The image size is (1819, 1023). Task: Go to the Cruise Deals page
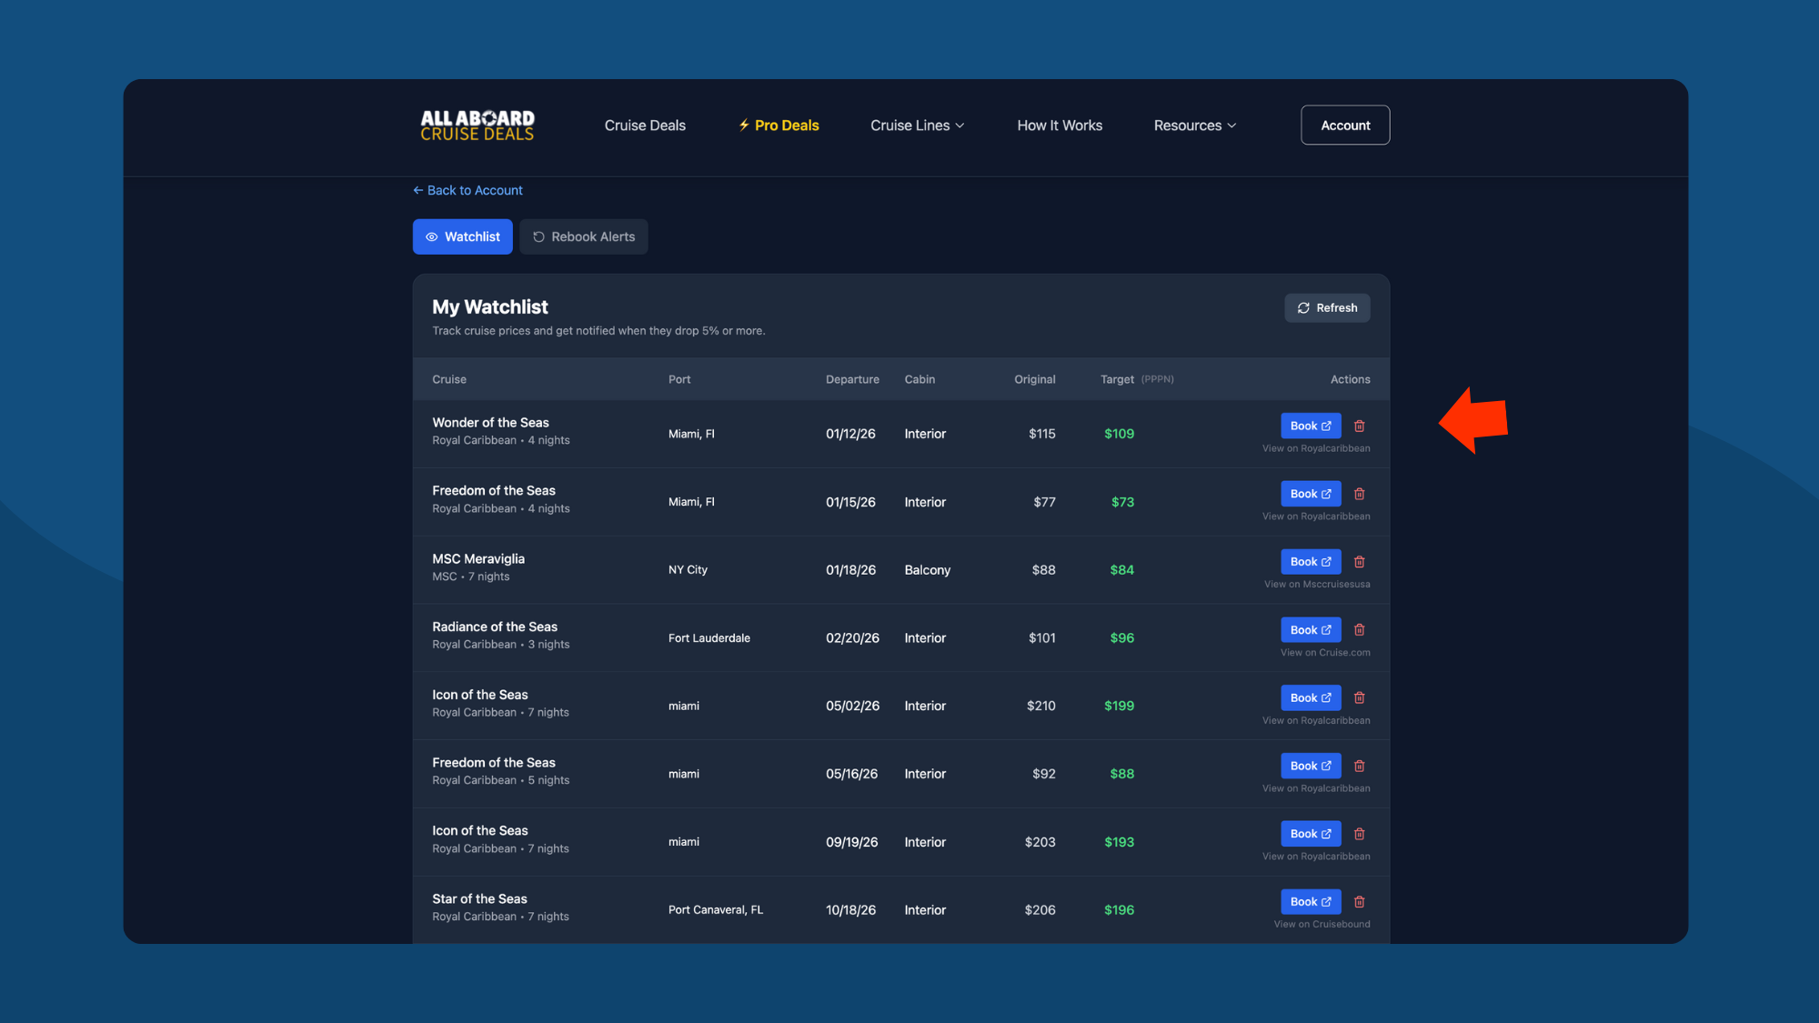[x=645, y=125]
